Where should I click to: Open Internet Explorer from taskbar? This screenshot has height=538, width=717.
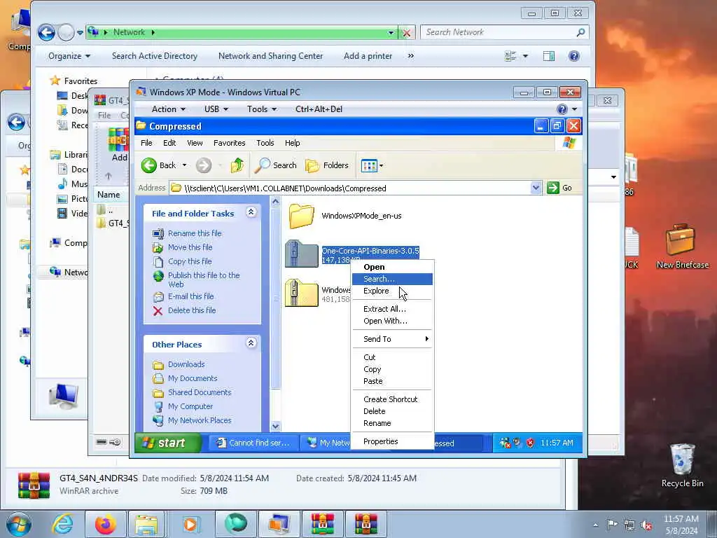pyautogui.click(x=62, y=524)
